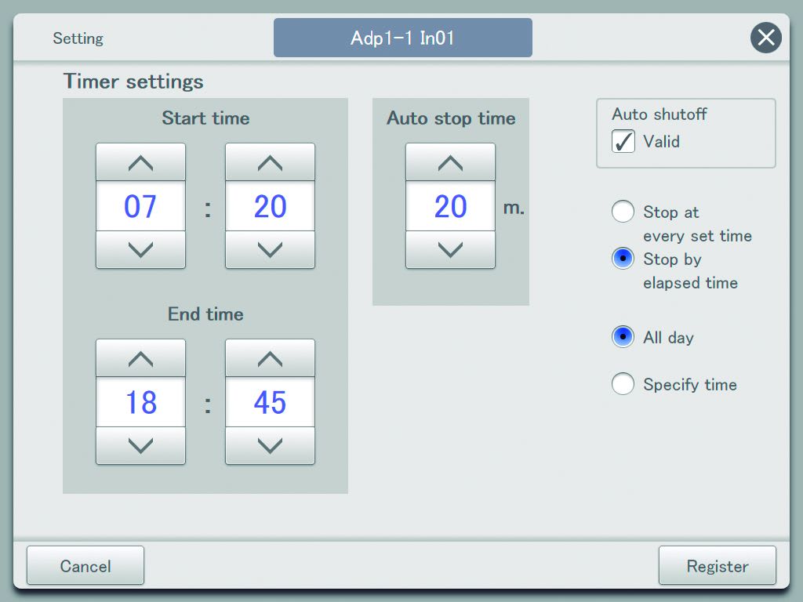Lower the Auto stop time minutes
This screenshot has width=803, height=602.
click(450, 250)
